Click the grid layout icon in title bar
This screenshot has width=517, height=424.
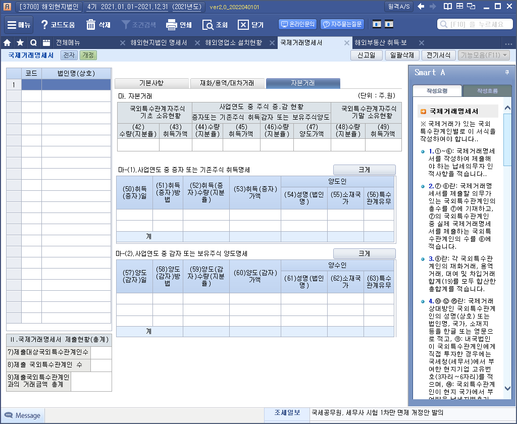[x=459, y=6]
